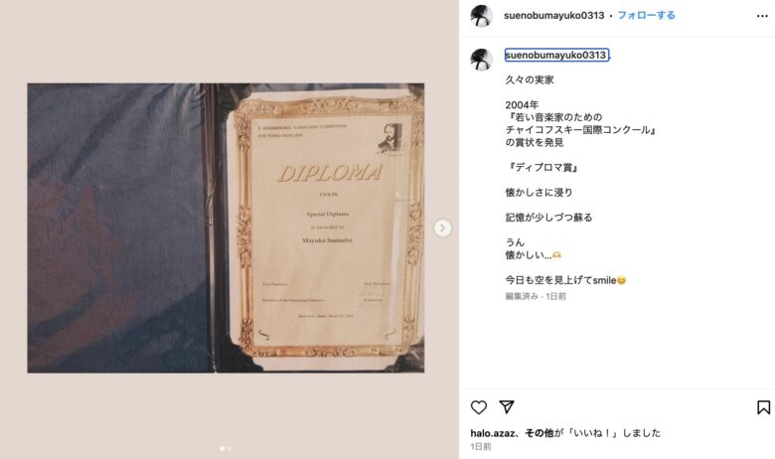Click the 1日前 timestamp below likes

click(481, 446)
